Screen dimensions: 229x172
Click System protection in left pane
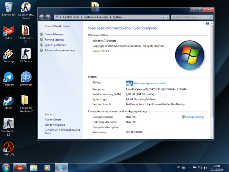[55, 45]
